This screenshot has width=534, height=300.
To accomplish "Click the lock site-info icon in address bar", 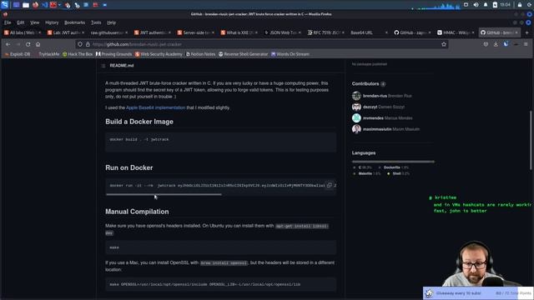I will coord(88,44).
